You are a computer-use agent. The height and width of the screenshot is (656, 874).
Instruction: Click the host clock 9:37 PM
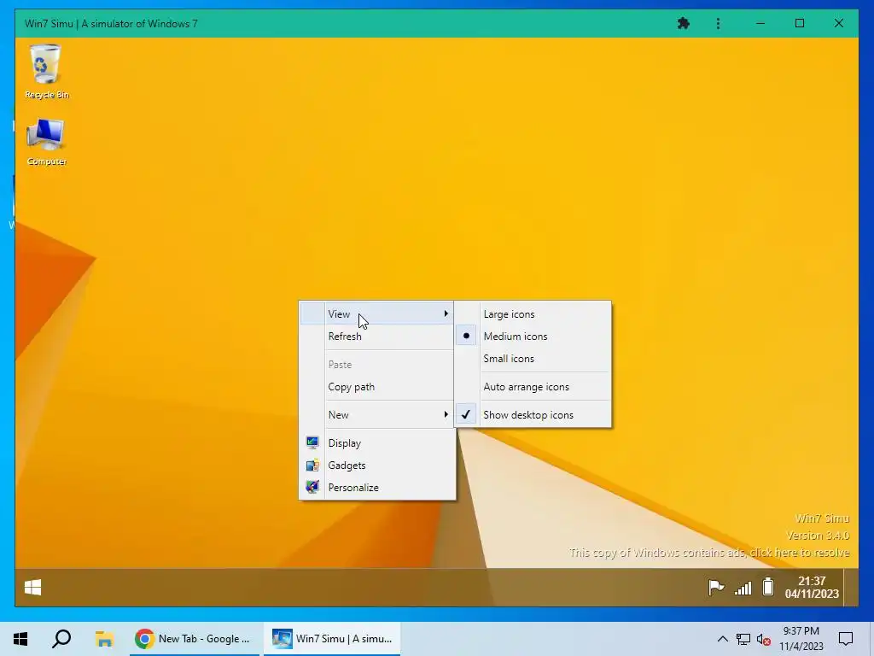(x=801, y=639)
